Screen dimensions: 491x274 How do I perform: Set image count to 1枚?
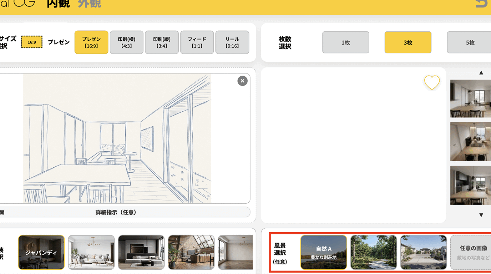click(x=345, y=42)
